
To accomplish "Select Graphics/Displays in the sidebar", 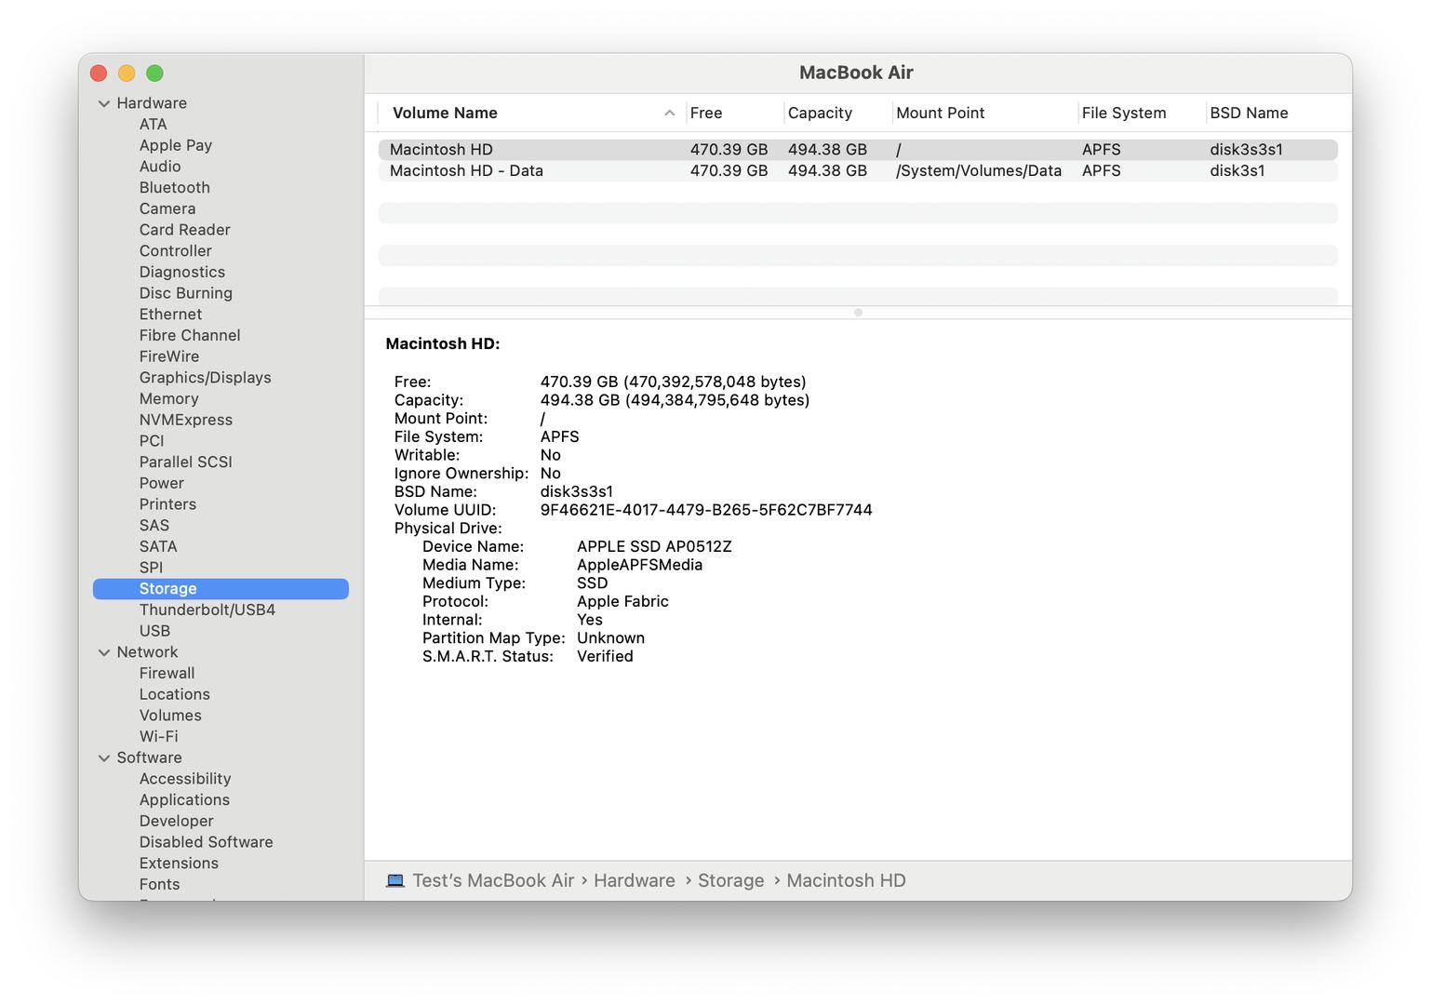I will [205, 377].
